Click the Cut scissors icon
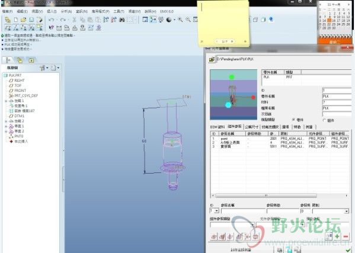 pyautogui.click(x=74, y=20)
